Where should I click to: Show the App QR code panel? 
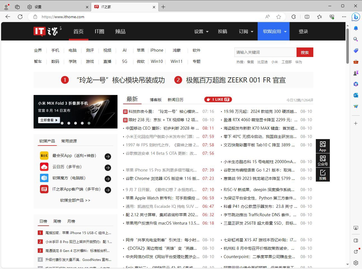323,146
